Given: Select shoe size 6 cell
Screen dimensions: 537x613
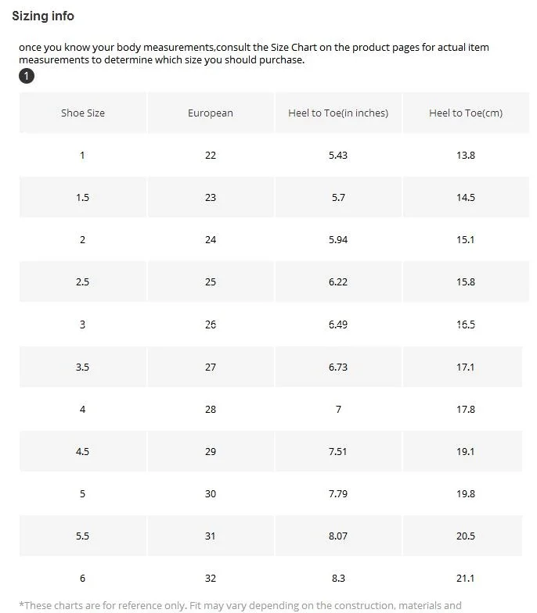Looking at the screenshot, I should click(x=83, y=579).
